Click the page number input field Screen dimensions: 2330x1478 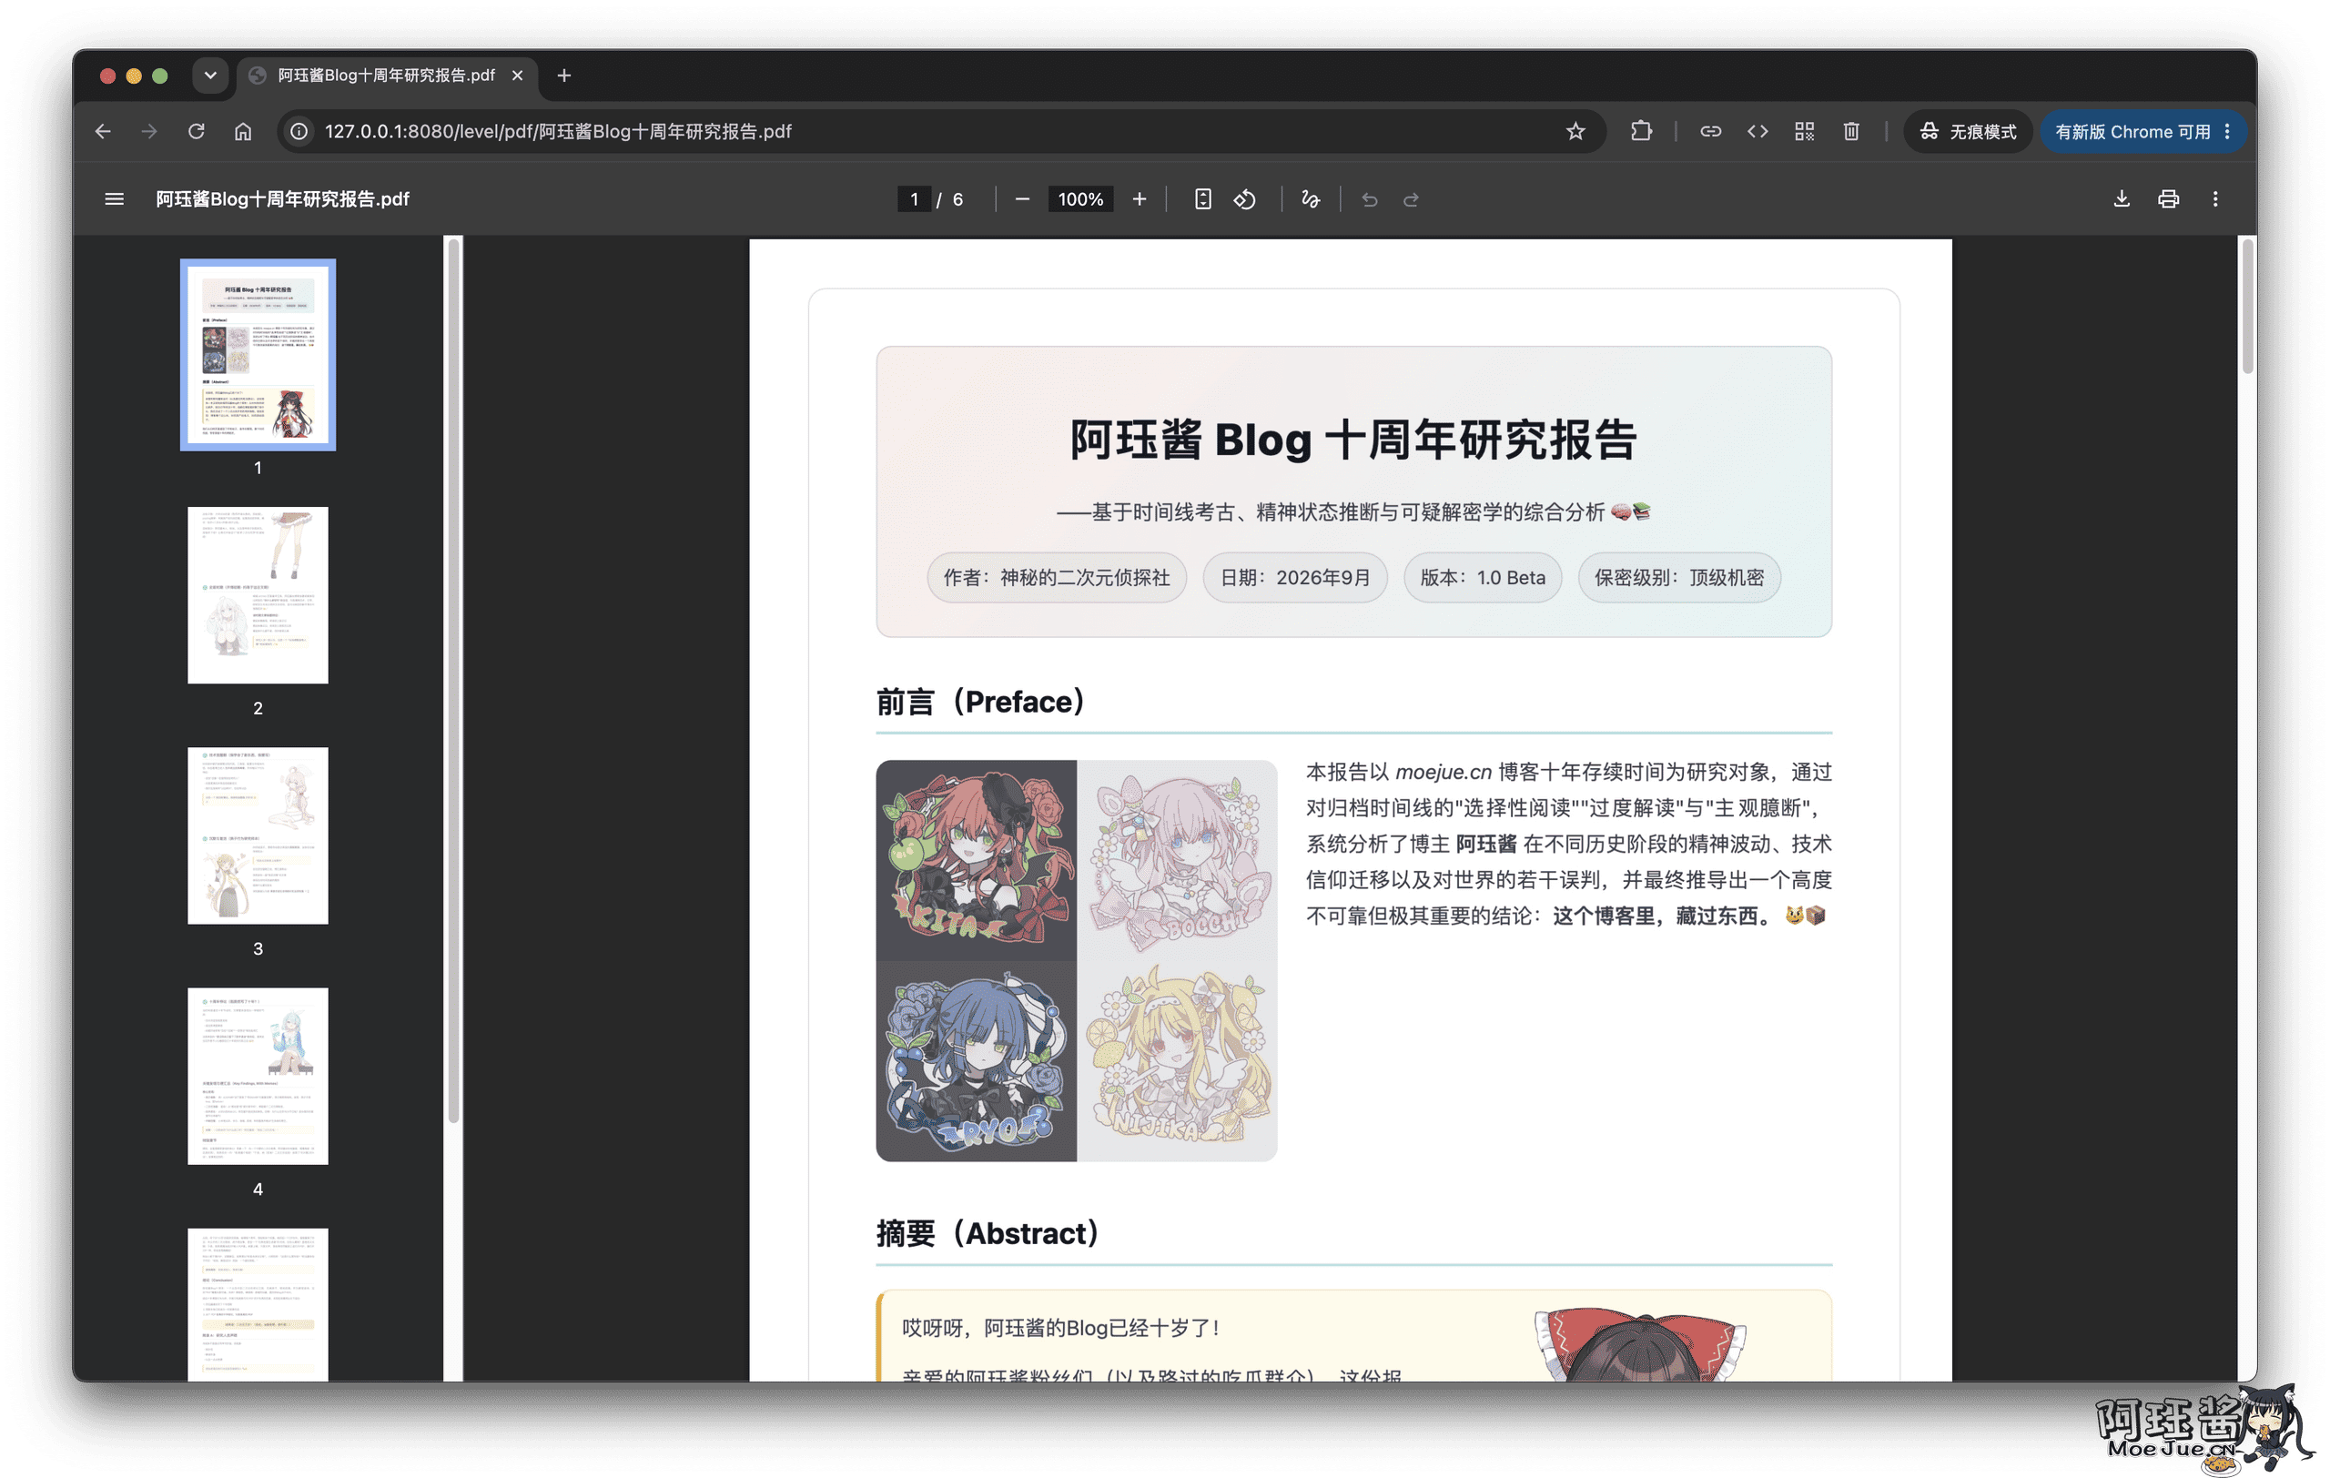click(914, 199)
